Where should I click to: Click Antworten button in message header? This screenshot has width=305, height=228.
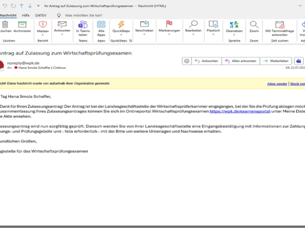[206, 61]
